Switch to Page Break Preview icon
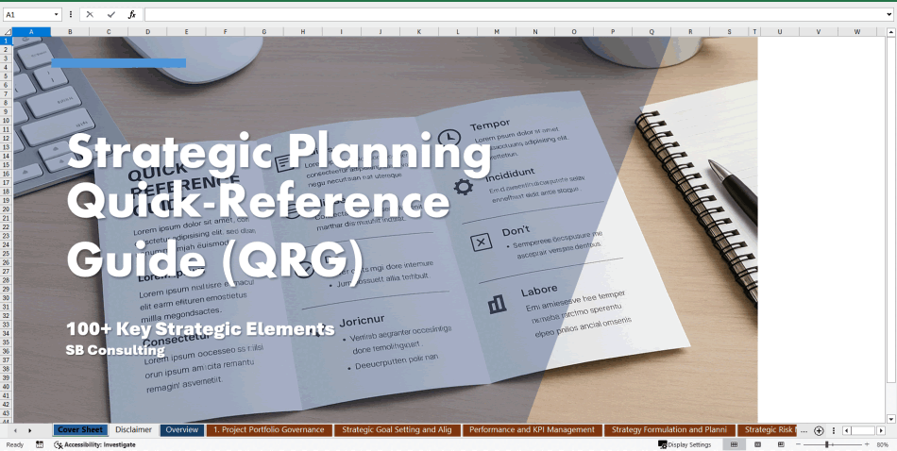Screen dimensions: 897x451 pos(781,444)
